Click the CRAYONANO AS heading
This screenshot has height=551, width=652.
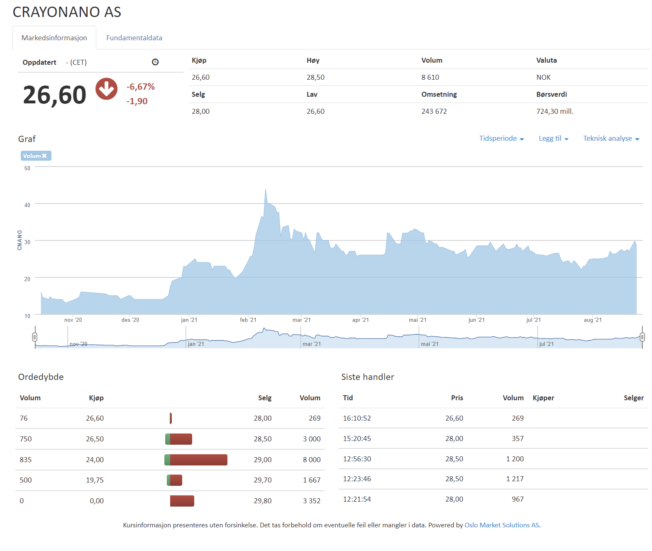point(67,12)
